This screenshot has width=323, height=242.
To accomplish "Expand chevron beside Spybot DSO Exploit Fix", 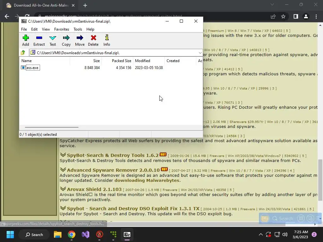I will coord(63,208).
